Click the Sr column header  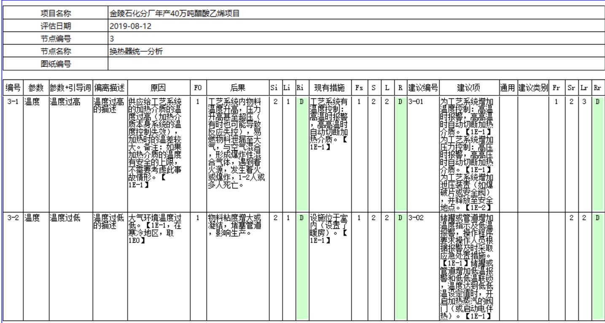(571, 88)
